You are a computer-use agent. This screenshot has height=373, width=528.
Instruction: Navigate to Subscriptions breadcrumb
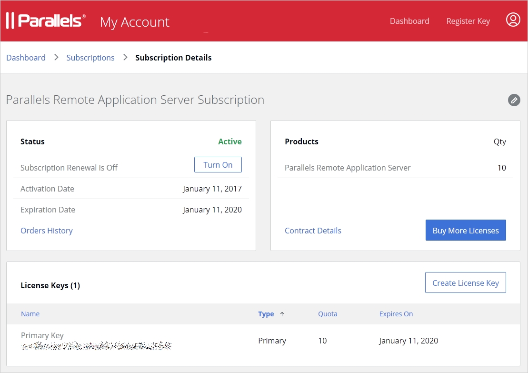tap(90, 58)
